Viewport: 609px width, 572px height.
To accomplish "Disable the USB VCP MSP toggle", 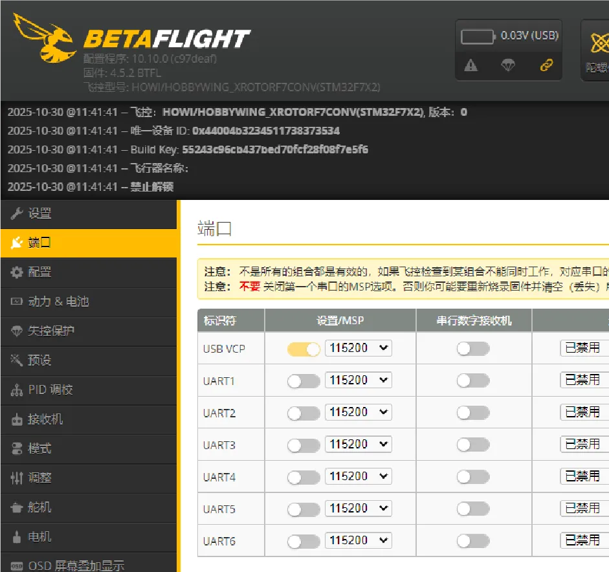I will (304, 349).
